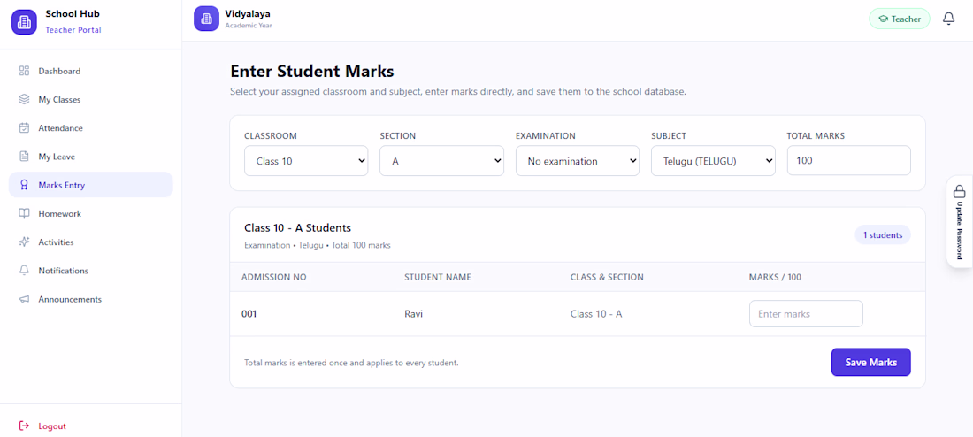Click the graduation cap icon in Teacher badge
The image size is (973, 437).
883,19
